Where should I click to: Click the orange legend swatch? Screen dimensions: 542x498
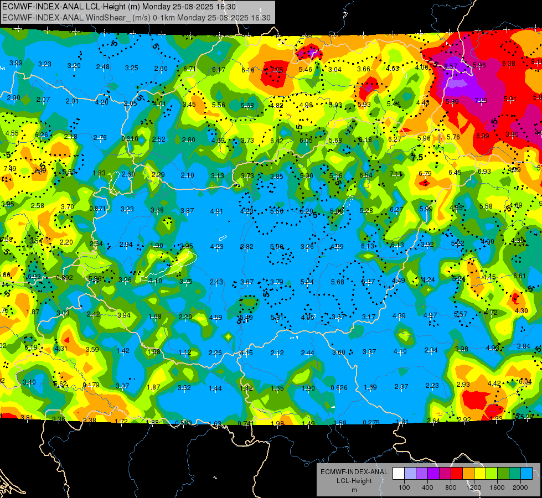point(468,474)
